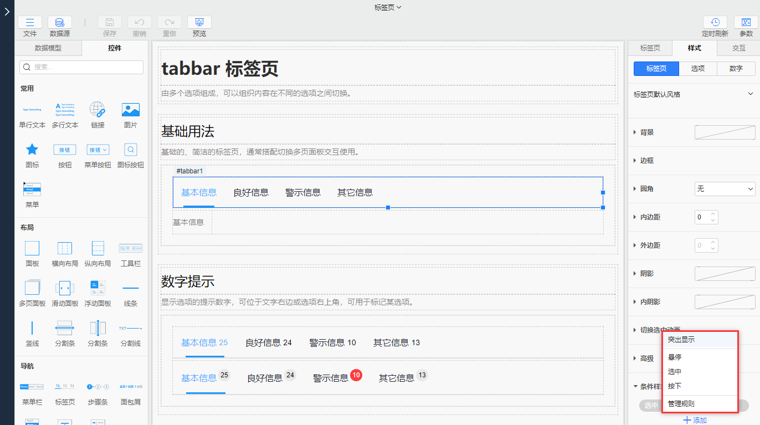Expand the 边框 border section
This screenshot has width=760, height=425.
pyautogui.click(x=646, y=161)
